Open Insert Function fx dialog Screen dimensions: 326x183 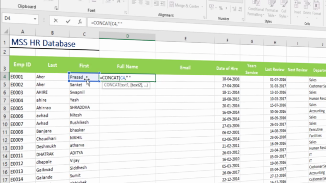pos(80,21)
